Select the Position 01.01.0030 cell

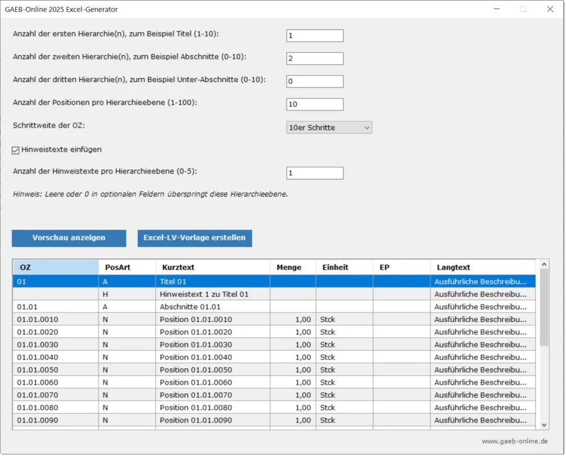(213, 345)
